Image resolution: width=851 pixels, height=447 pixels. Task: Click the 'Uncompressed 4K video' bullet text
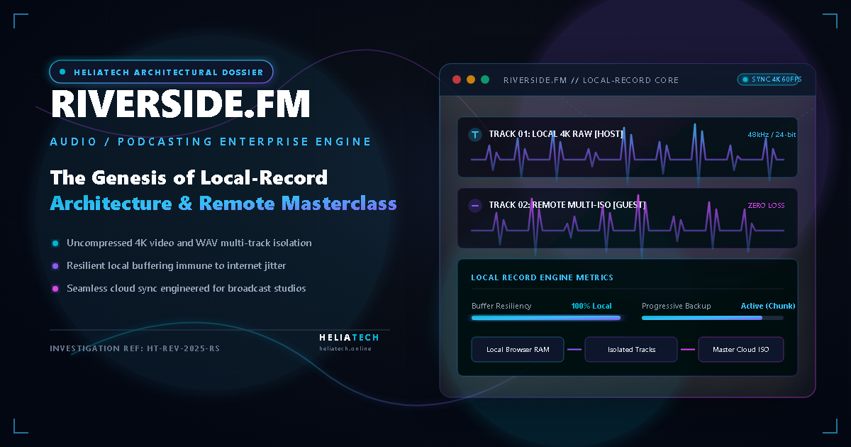coord(189,243)
